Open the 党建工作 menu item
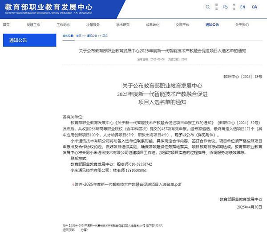The height and width of the screenshot is (233, 267). pyautogui.click(x=33, y=25)
